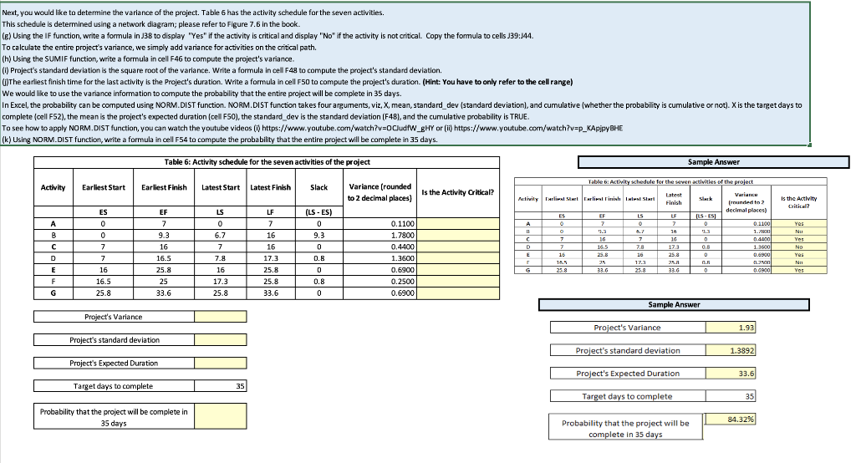Select the blank yellow Project's Variance cell
Screen dimensions: 856x463
click(x=221, y=317)
